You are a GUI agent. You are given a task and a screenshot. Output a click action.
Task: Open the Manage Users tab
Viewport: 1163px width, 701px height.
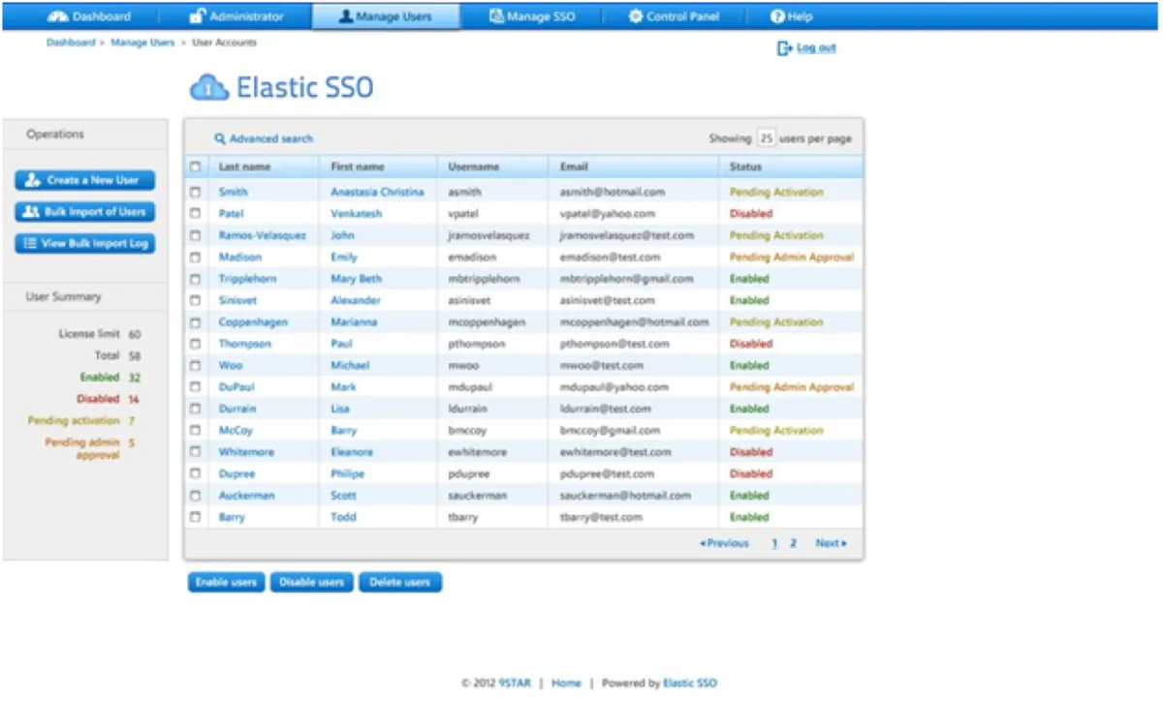(385, 16)
